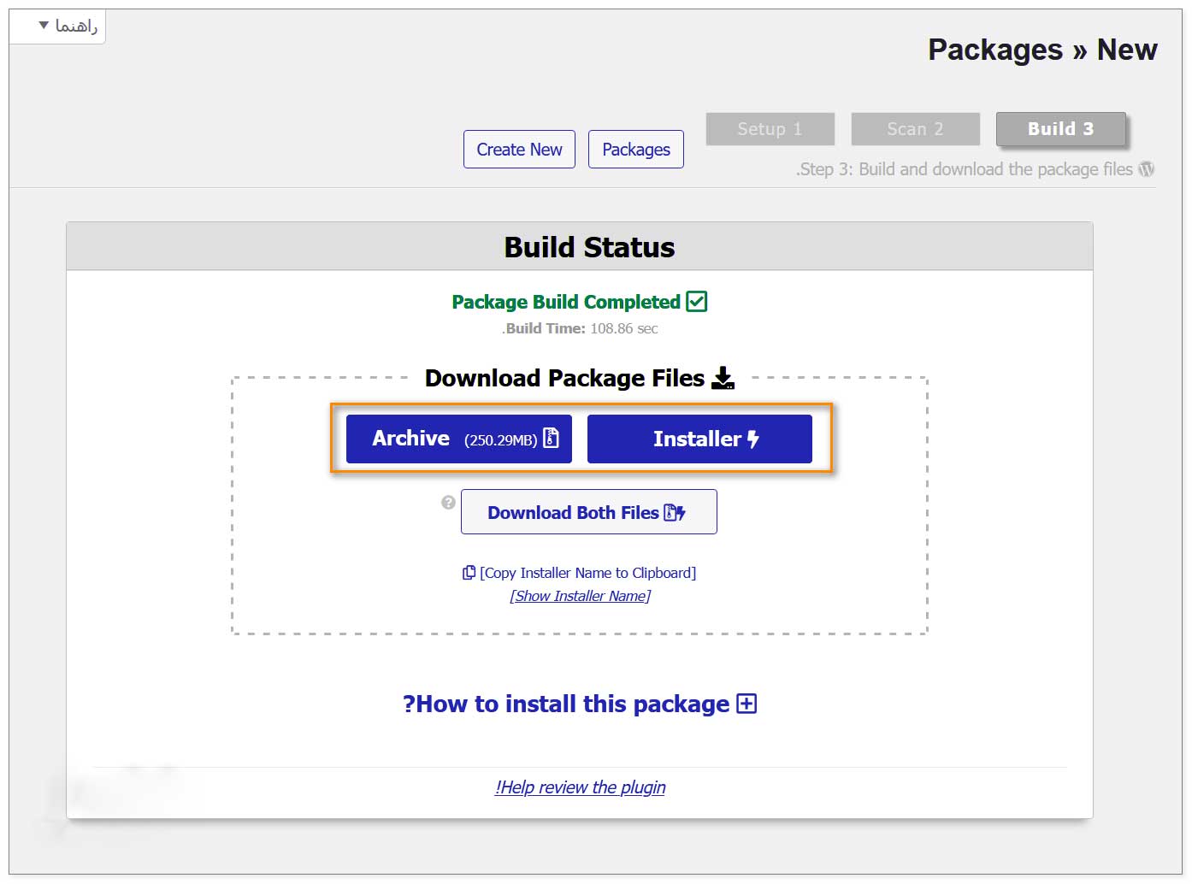Click the question mark help icon
Screen dimensions: 1192x884
coord(448,503)
